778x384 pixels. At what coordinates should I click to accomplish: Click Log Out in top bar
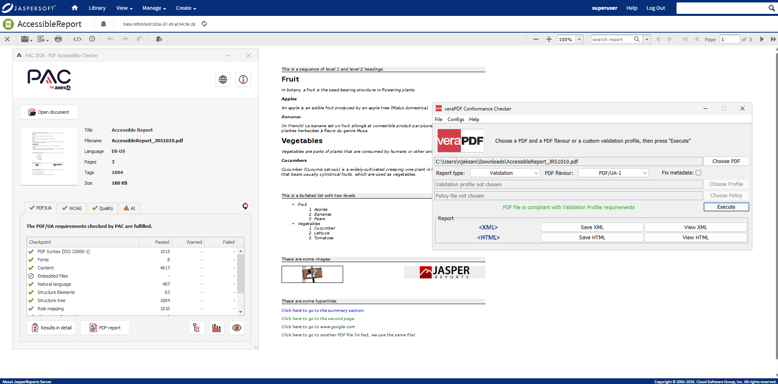655,8
